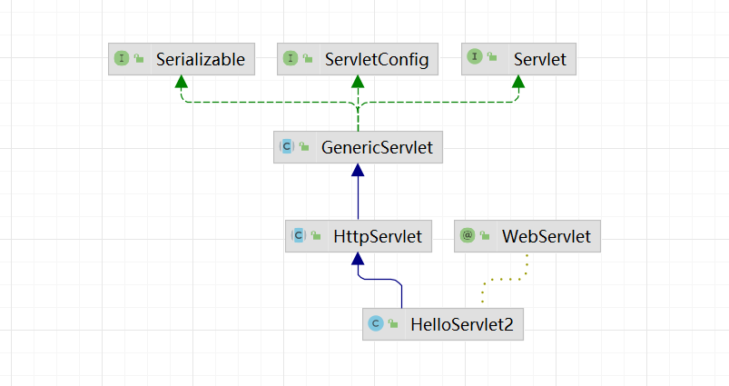
Task: Click the abstract class icon on HttpServlet
Action: coord(299,235)
